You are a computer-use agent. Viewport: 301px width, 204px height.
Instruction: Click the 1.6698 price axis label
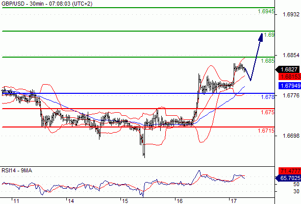tap(291, 136)
